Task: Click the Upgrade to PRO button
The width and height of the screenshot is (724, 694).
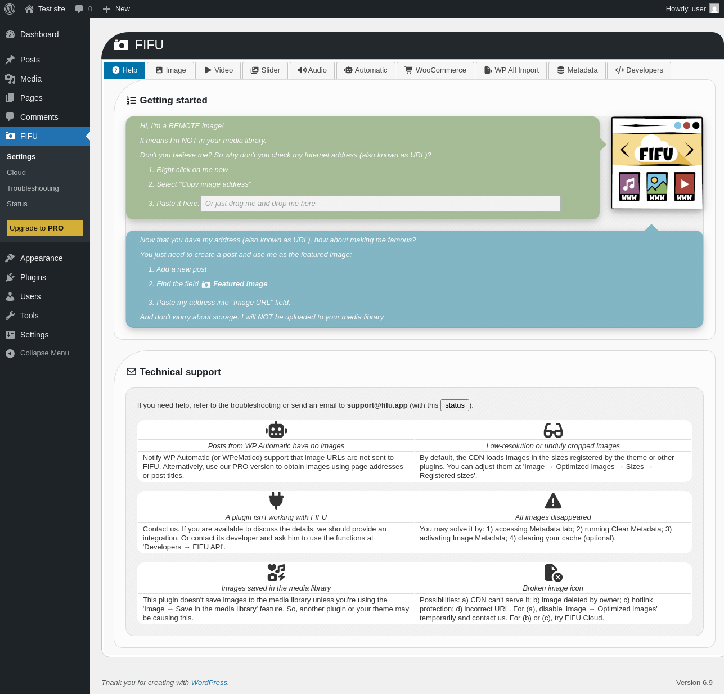Action: [x=45, y=228]
